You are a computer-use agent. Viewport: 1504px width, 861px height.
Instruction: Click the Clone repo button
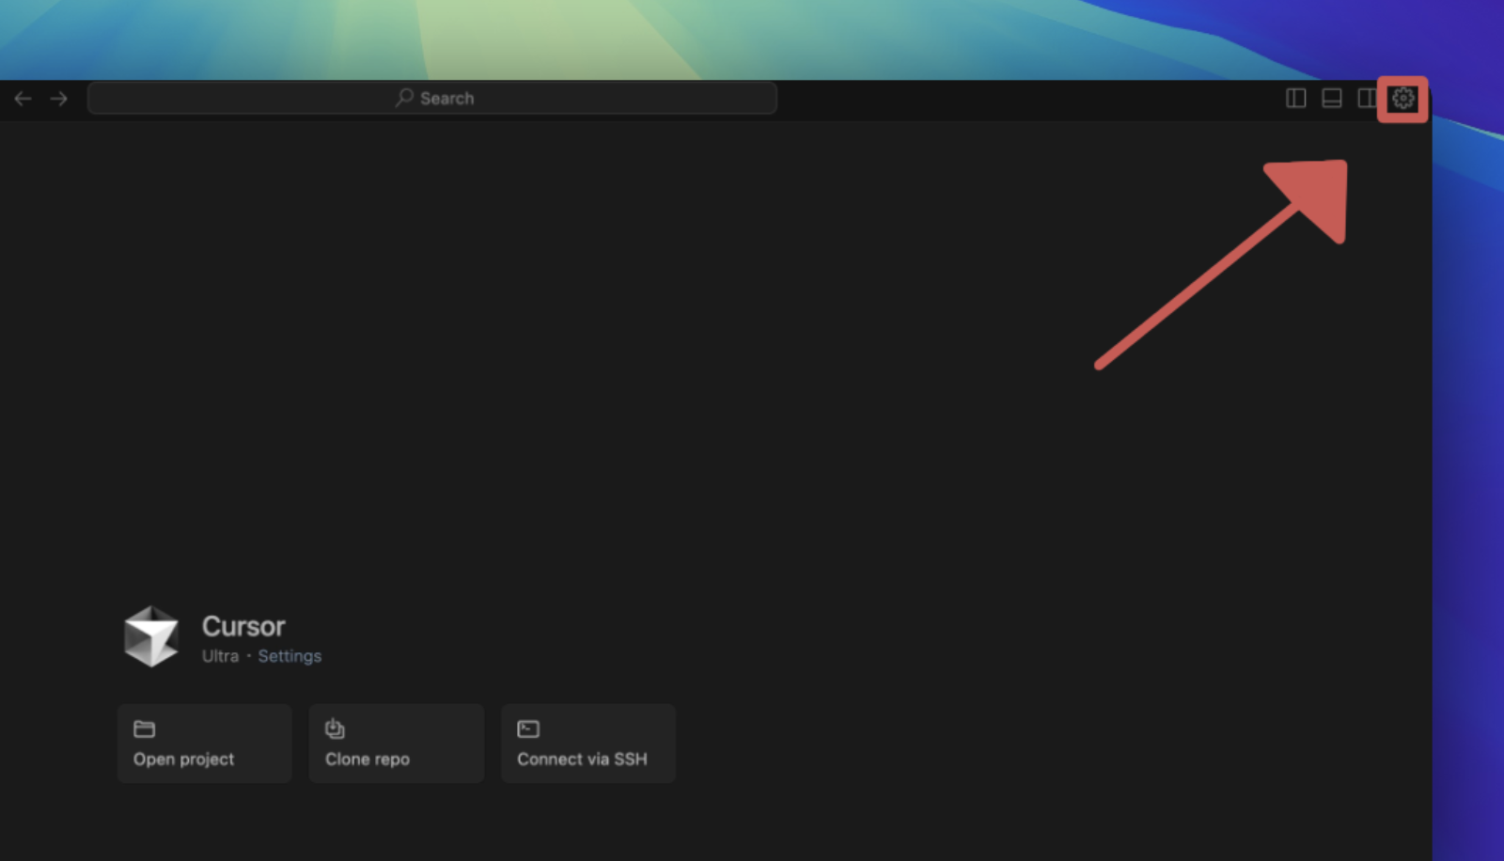(396, 744)
